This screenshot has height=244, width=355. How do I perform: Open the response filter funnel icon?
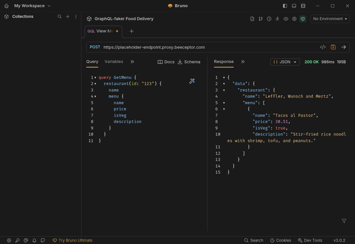[344, 221]
